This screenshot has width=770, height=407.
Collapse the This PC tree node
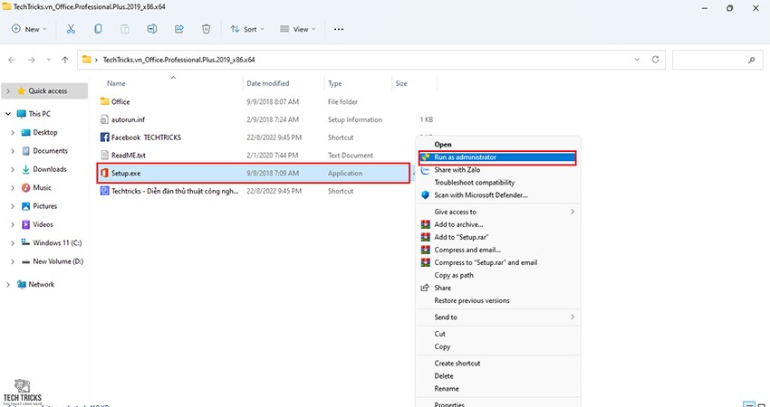coord(8,114)
